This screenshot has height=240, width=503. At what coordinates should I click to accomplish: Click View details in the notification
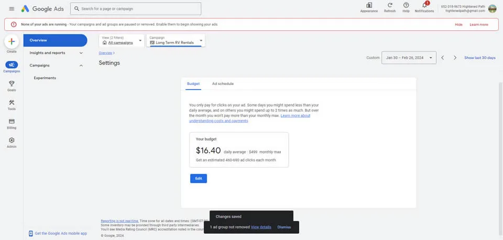[x=261, y=227]
